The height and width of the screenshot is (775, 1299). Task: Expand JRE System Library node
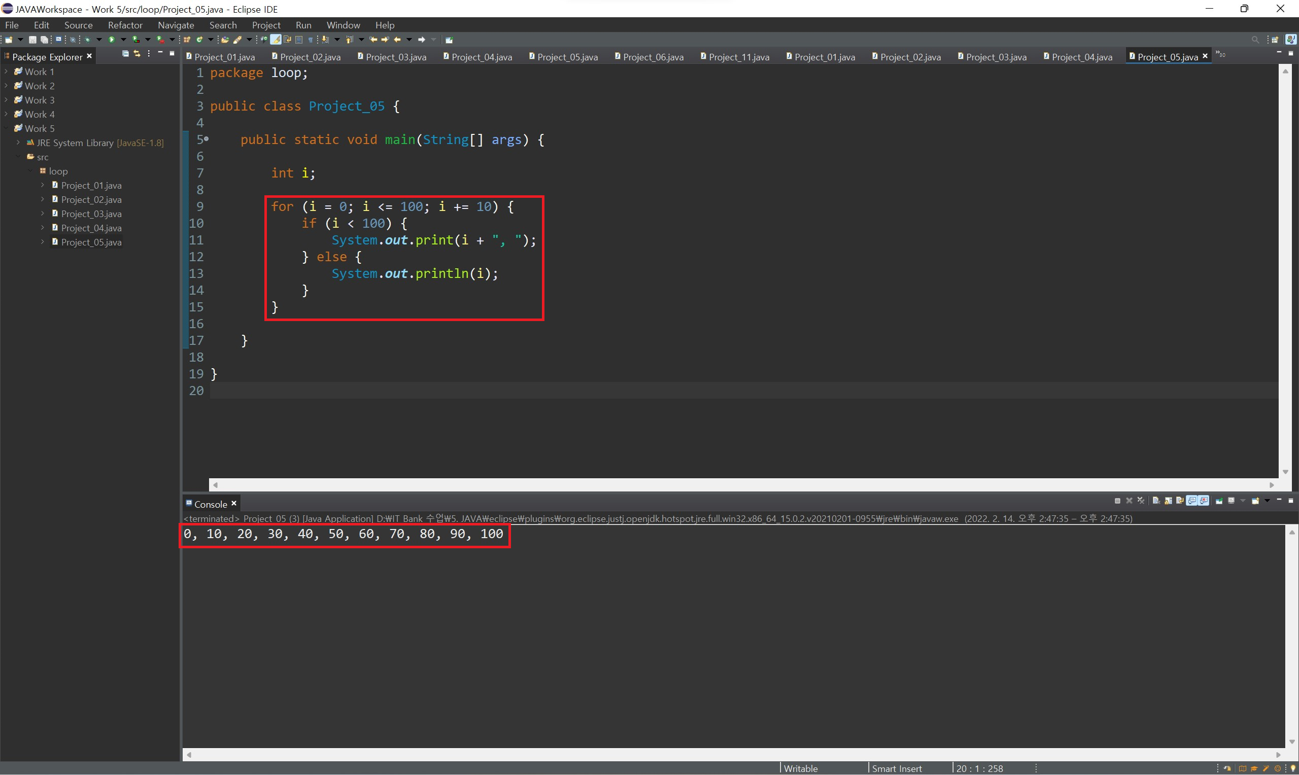[x=18, y=143]
